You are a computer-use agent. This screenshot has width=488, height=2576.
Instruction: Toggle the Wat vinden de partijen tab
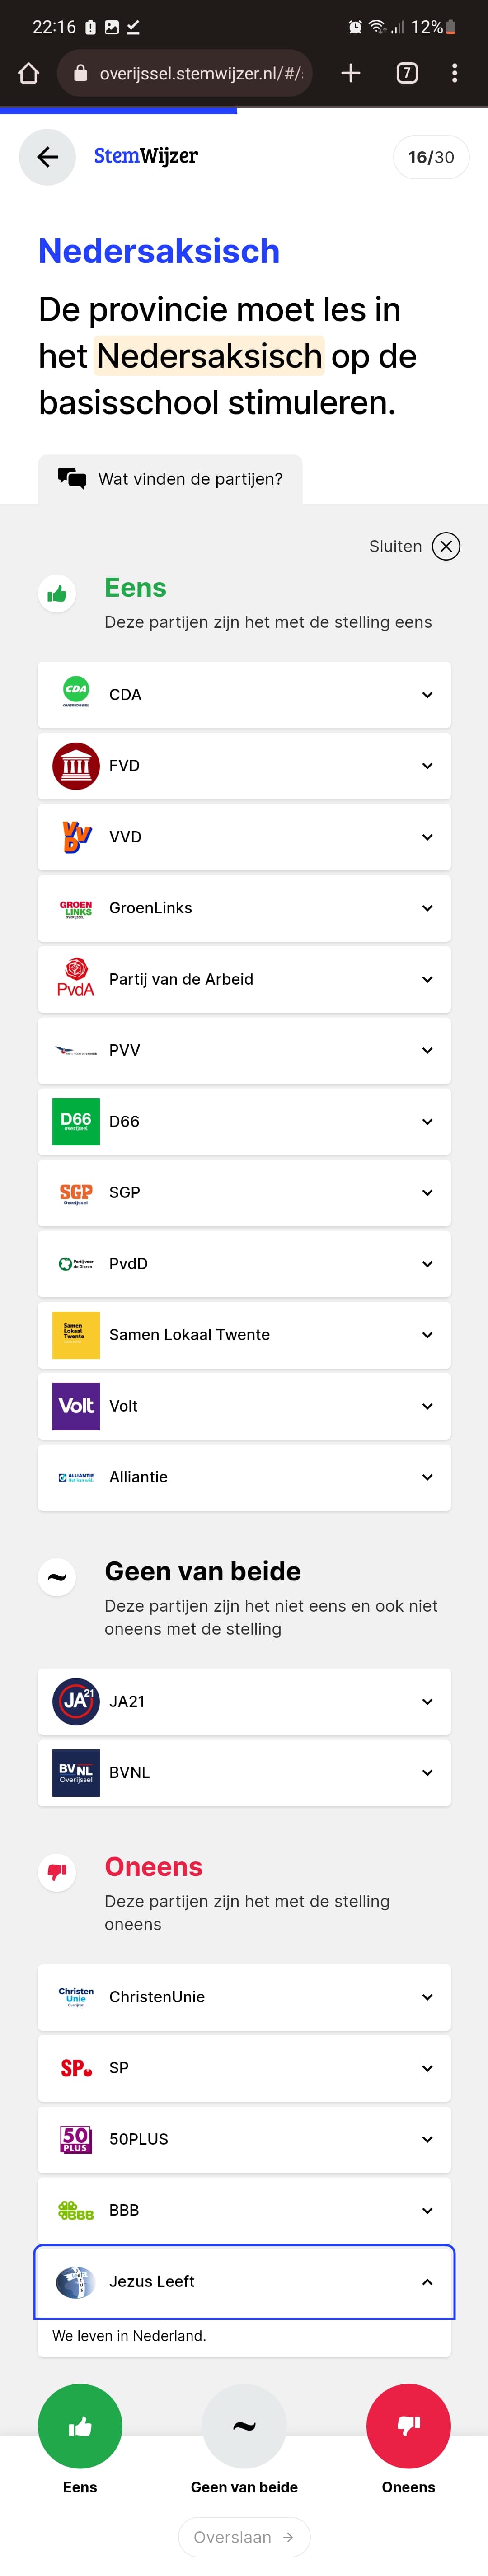[170, 479]
